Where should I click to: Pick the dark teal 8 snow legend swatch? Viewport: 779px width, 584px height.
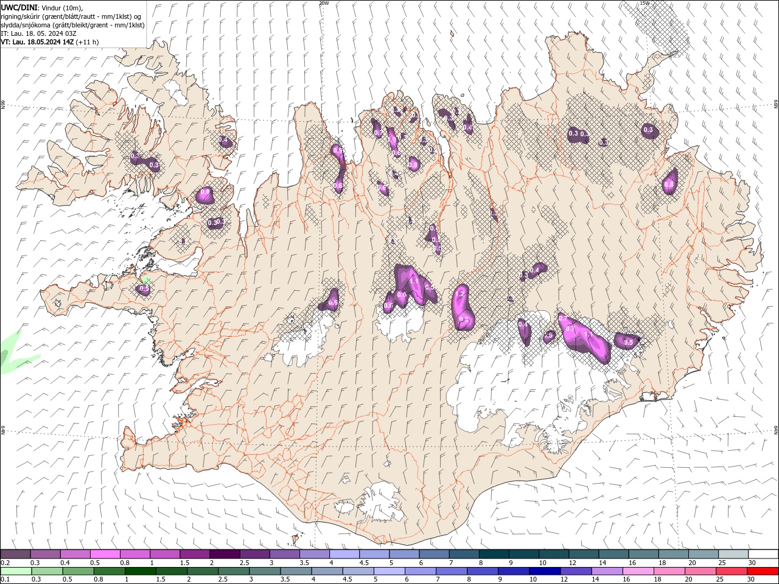tap(494, 554)
